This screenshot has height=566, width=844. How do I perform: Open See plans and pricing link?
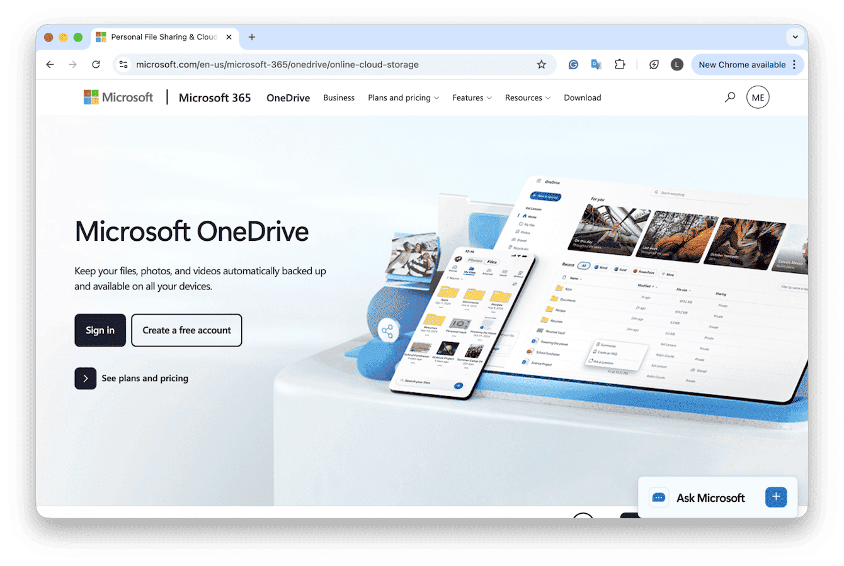(x=145, y=378)
